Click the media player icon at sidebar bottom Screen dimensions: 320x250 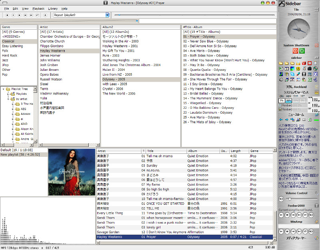tap(316, 238)
